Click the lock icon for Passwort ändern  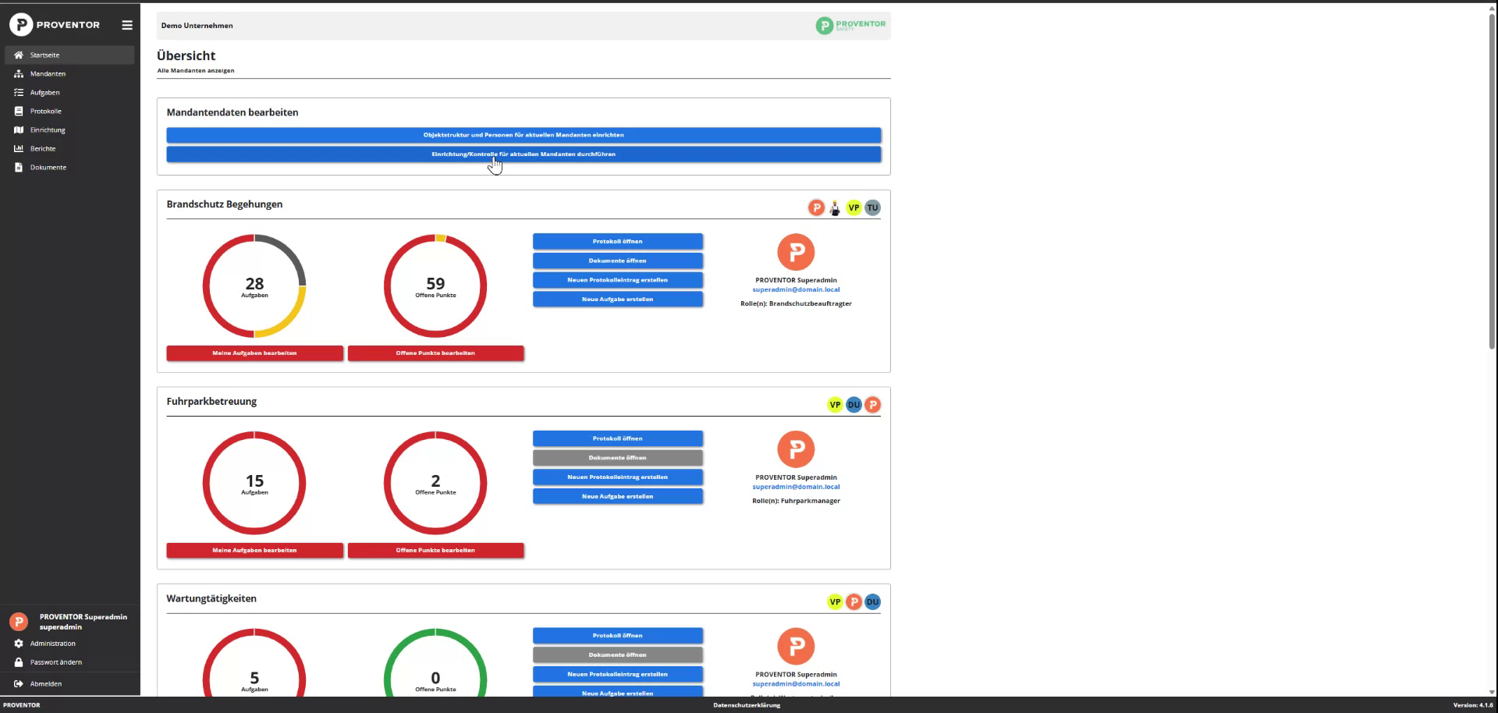point(19,662)
